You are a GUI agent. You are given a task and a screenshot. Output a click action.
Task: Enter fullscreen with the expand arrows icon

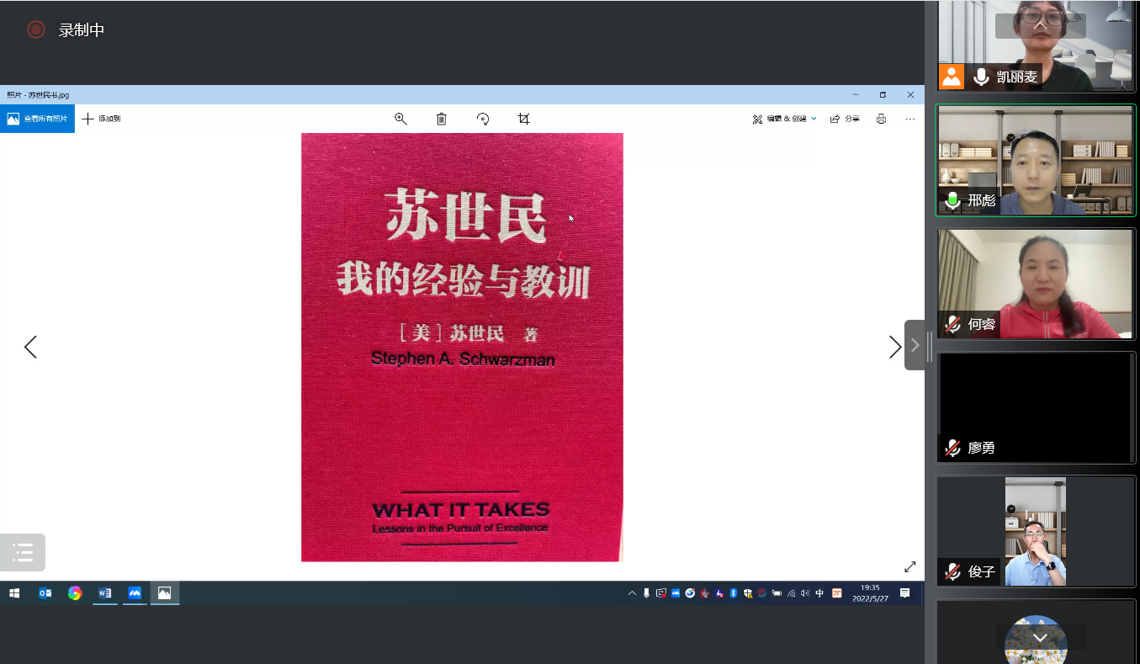pyautogui.click(x=909, y=566)
